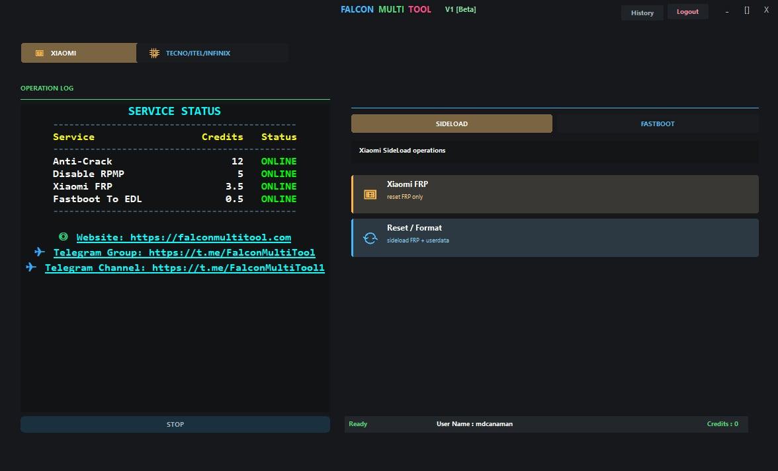Screen dimensions: 778x471
Task: Click the chip icon beside TECNO/ITEL/INFINIX
Action: pyautogui.click(x=154, y=53)
